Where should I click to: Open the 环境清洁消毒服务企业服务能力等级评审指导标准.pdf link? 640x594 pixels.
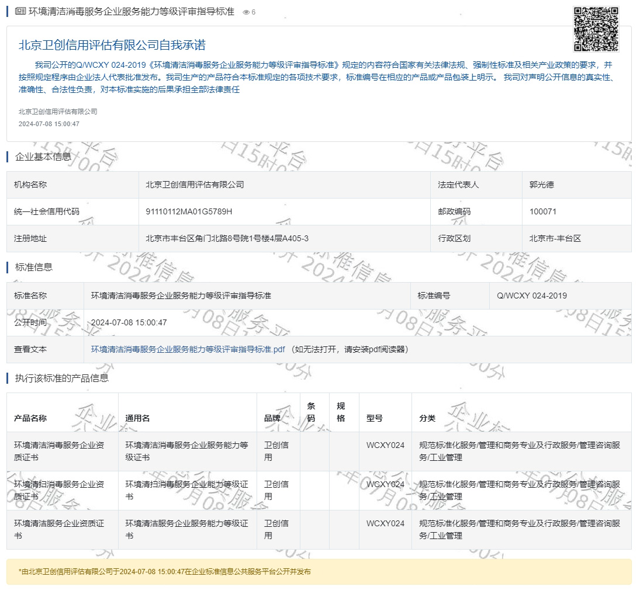(x=188, y=349)
